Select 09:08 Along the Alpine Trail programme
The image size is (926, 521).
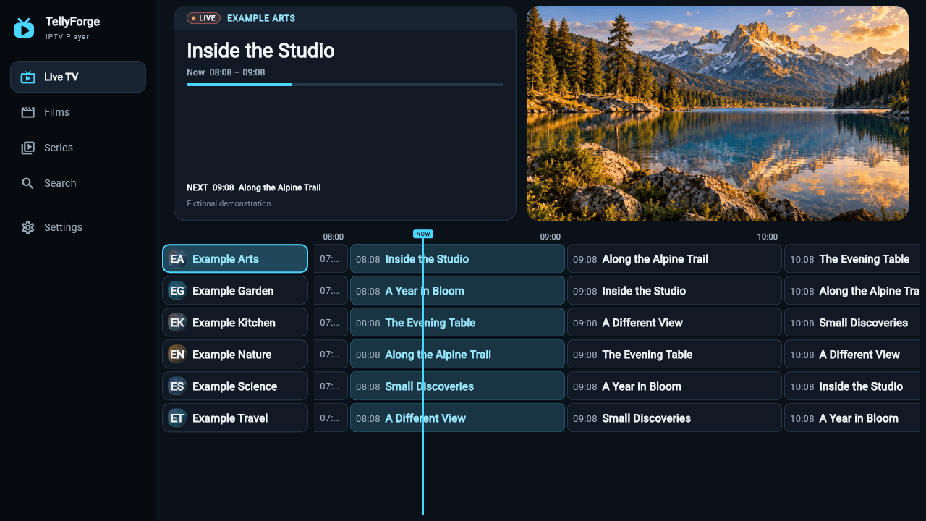click(674, 259)
